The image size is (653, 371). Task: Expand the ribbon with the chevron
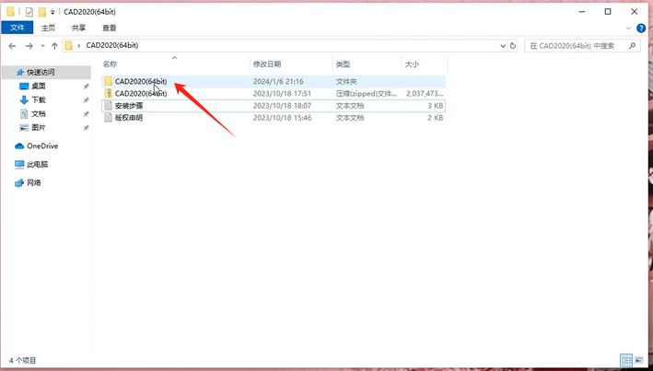[x=628, y=29]
